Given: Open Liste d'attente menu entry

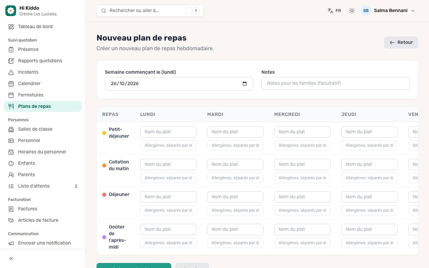Looking at the screenshot, I should [43, 186].
